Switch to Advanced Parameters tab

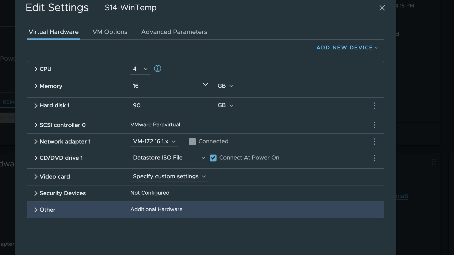click(x=174, y=32)
